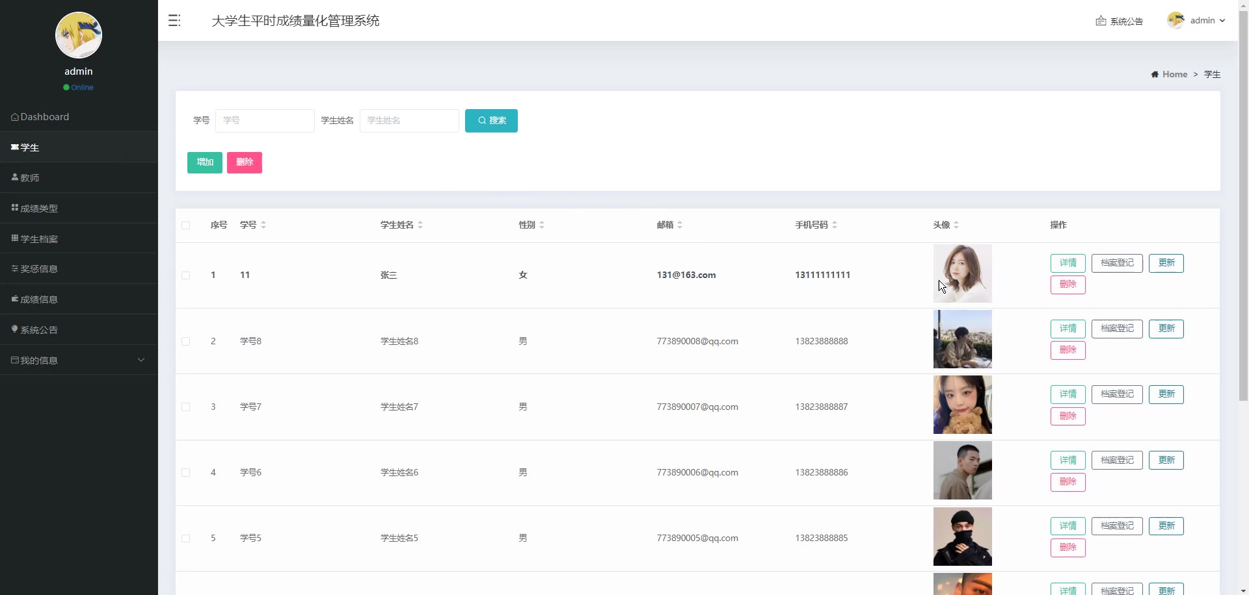
Task: Click 更新 for student 张三
Action: pos(1166,263)
